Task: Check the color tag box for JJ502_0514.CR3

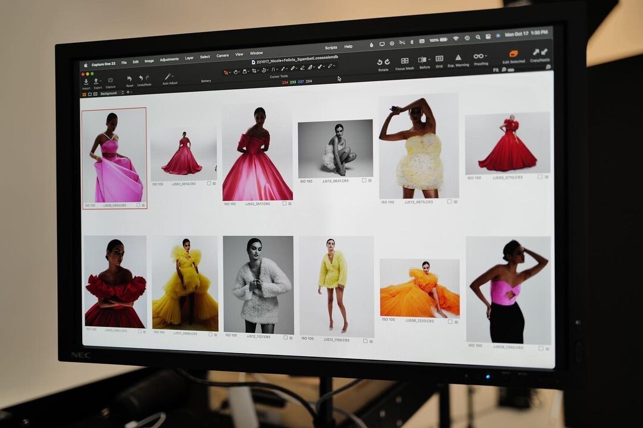Action: click(x=209, y=184)
